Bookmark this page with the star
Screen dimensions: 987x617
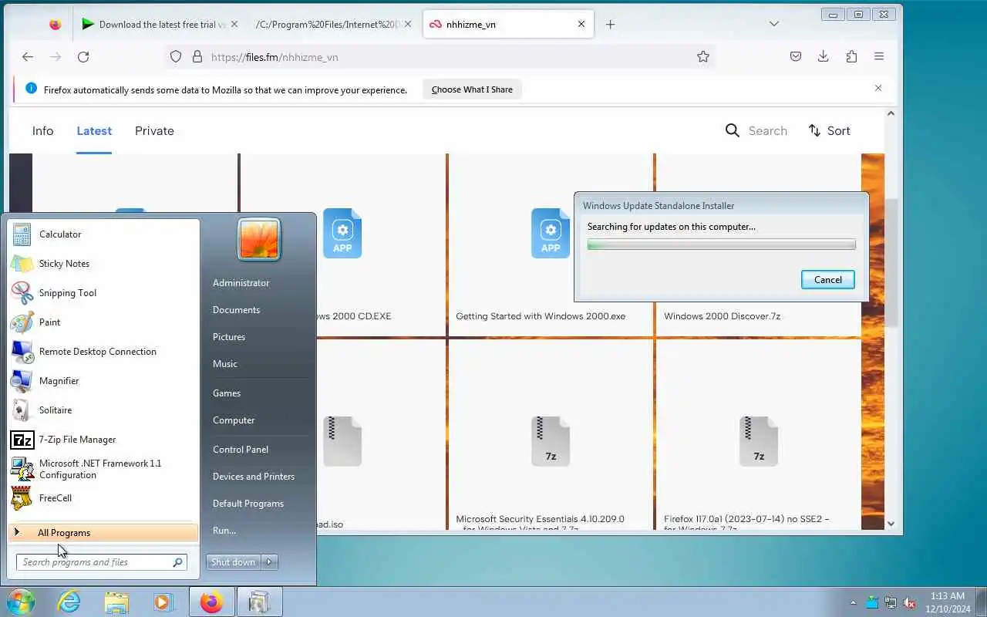pos(703,56)
